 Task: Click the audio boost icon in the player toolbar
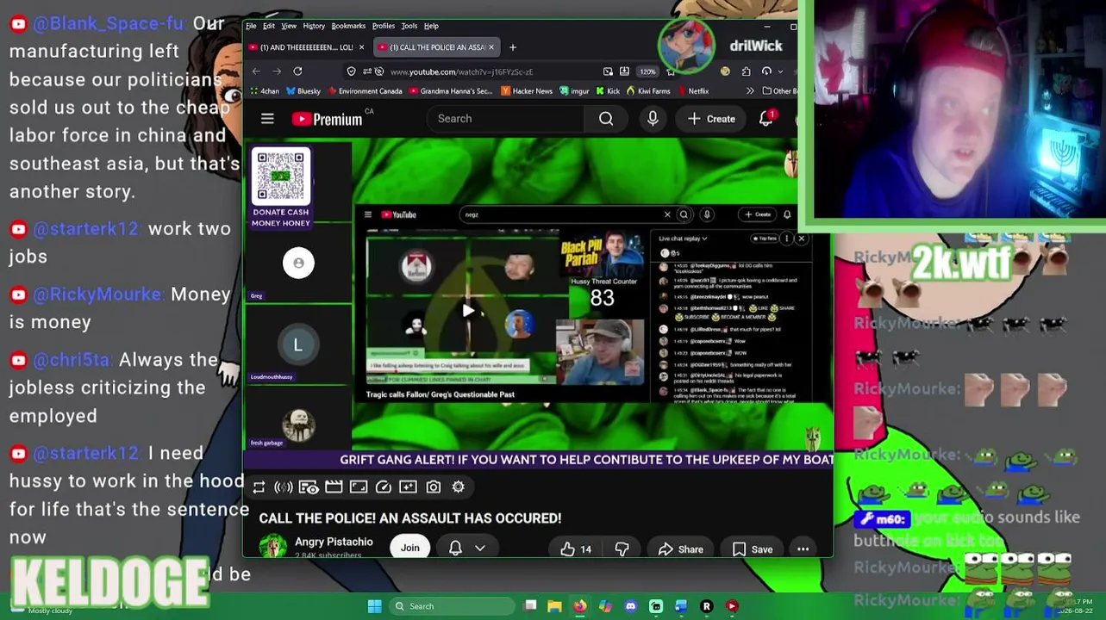[x=283, y=487]
